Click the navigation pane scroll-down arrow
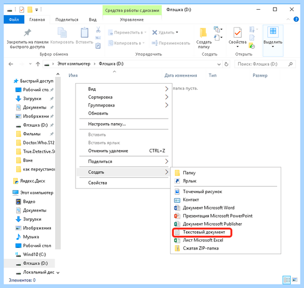Screen dimensions: 304x288 point(58,273)
